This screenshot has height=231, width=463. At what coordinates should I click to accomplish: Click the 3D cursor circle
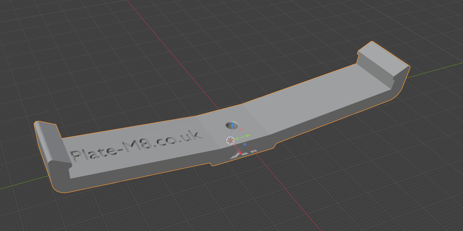coord(230,140)
